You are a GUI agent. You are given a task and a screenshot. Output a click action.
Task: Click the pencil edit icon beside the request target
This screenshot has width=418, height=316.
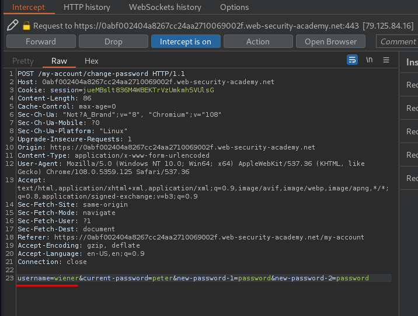tap(12, 25)
